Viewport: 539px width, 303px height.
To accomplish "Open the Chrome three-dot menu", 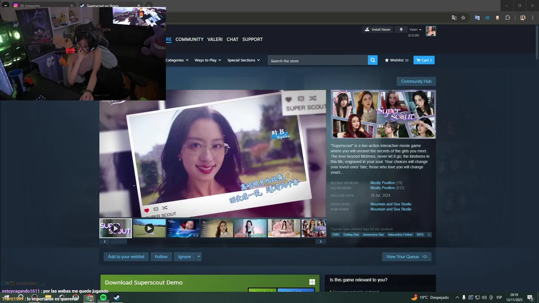I will click(533, 18).
